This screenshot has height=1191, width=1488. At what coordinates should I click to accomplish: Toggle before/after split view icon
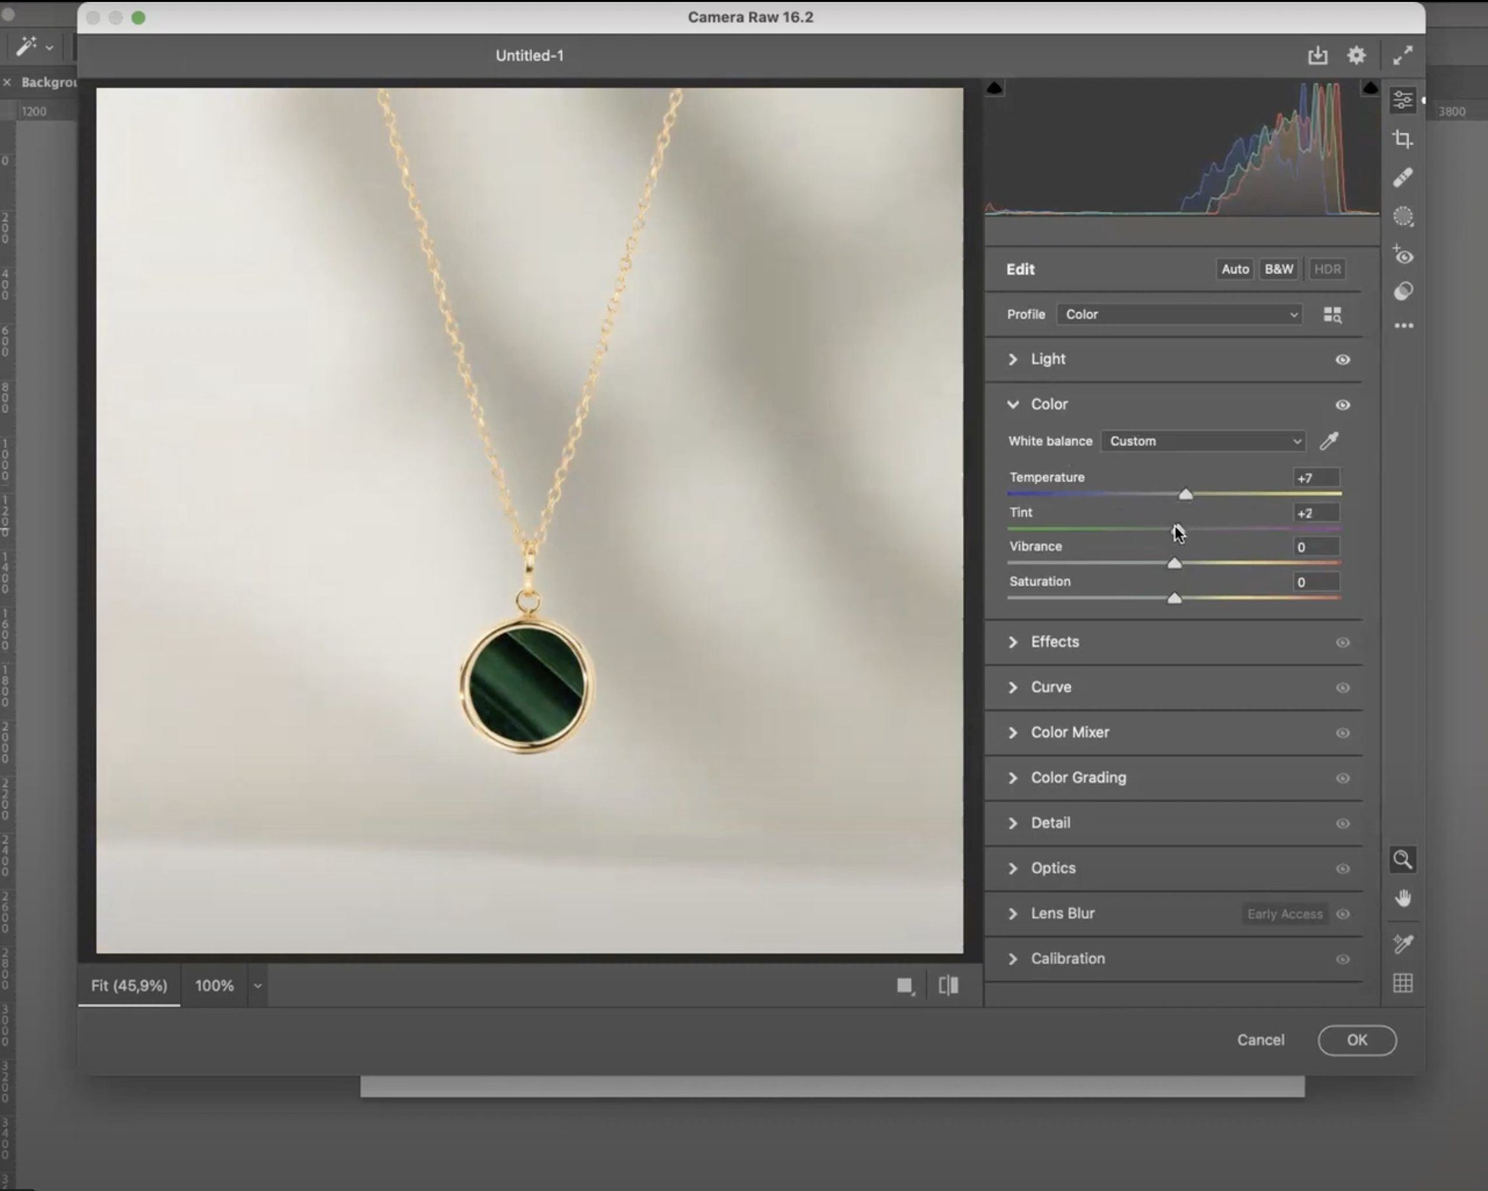(x=949, y=985)
